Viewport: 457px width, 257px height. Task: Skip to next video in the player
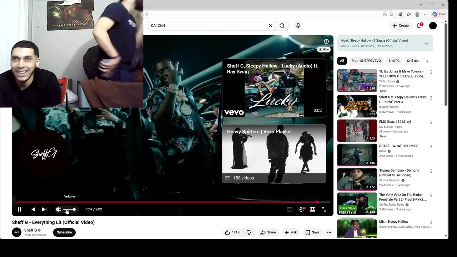[44, 210]
